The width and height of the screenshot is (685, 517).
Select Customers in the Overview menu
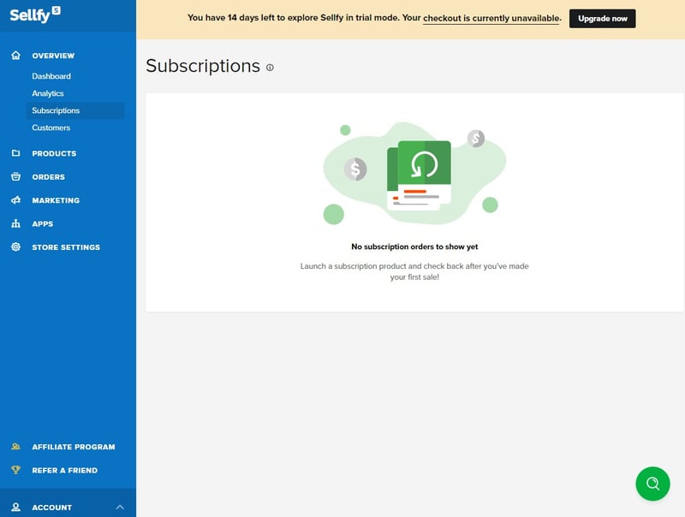[51, 128]
